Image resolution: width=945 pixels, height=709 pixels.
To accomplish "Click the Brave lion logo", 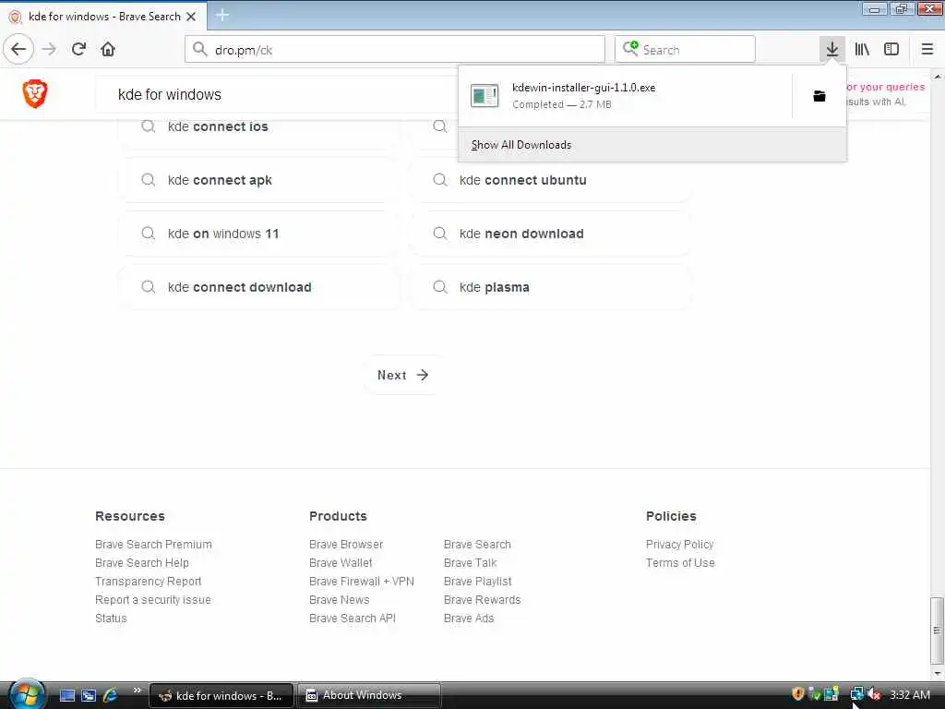I will click(35, 93).
